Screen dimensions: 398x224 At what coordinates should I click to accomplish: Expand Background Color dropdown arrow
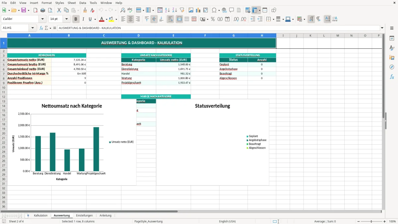(116, 19)
